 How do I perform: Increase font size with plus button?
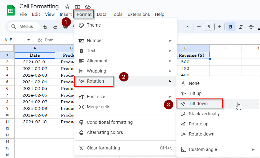point(219,27)
